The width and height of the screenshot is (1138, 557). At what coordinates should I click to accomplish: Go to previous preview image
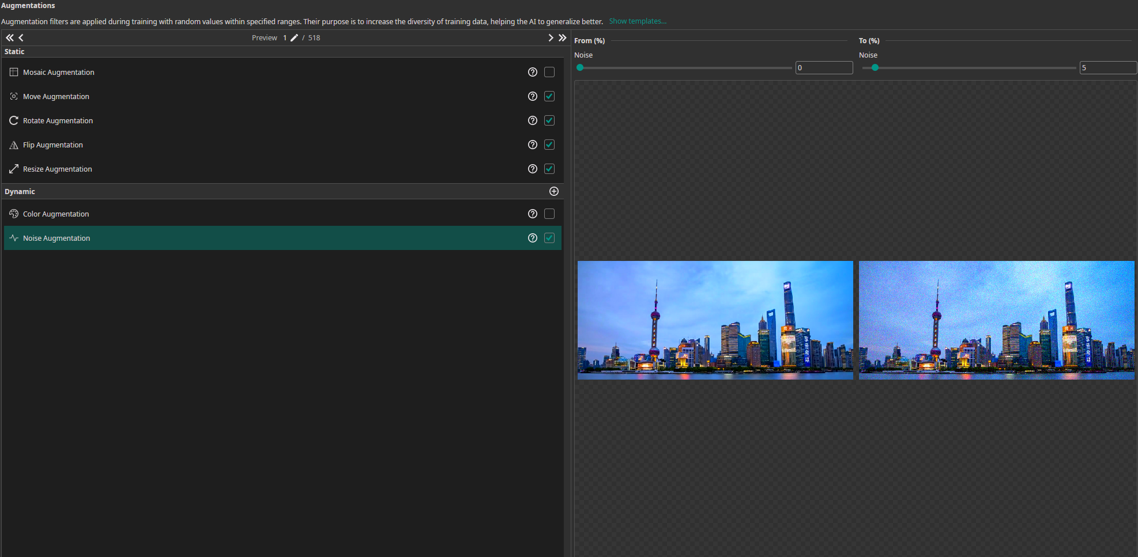21,38
